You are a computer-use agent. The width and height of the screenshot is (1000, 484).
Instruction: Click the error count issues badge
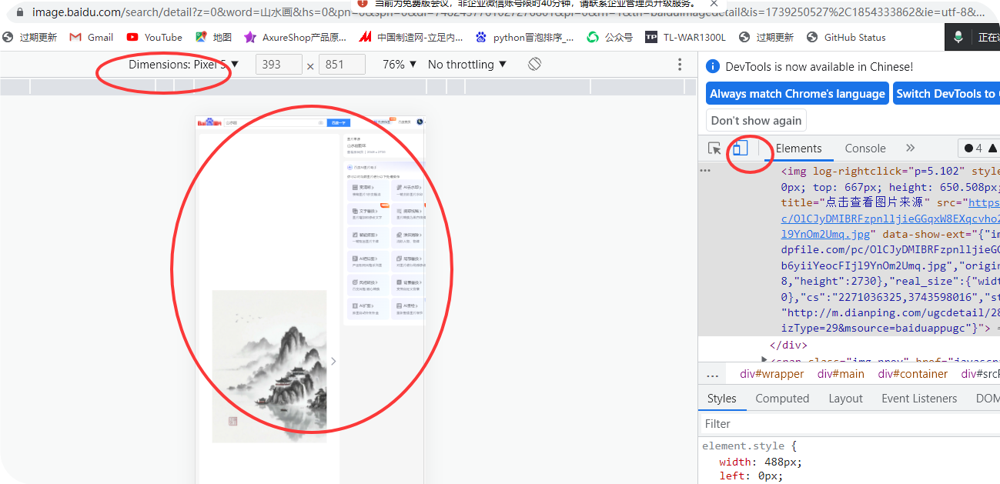pos(979,149)
